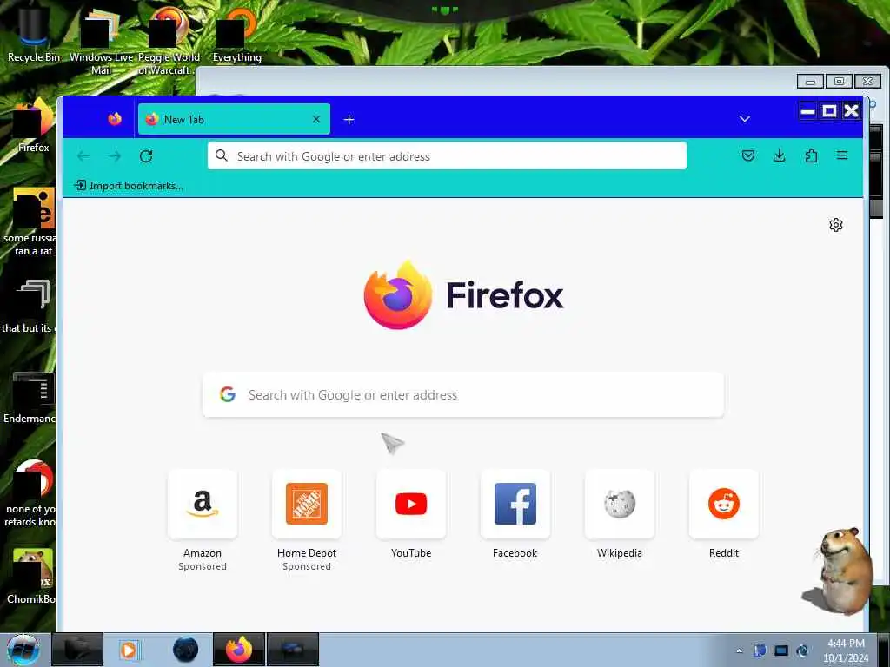Focus the address bar search field

(x=447, y=156)
